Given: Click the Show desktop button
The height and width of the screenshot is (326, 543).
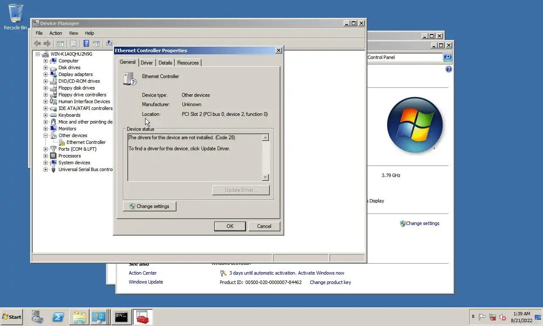Looking at the screenshot, I should (538, 317).
